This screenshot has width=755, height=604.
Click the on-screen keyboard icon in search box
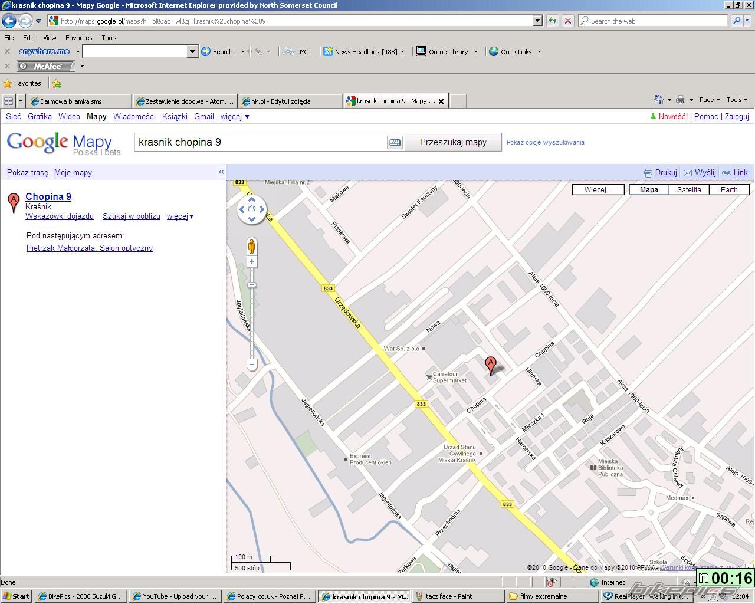395,142
